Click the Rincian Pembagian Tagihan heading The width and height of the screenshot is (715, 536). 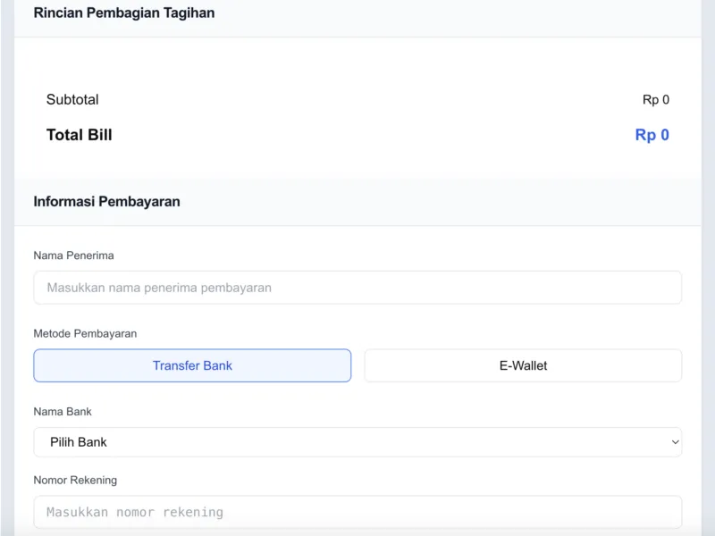[123, 13]
